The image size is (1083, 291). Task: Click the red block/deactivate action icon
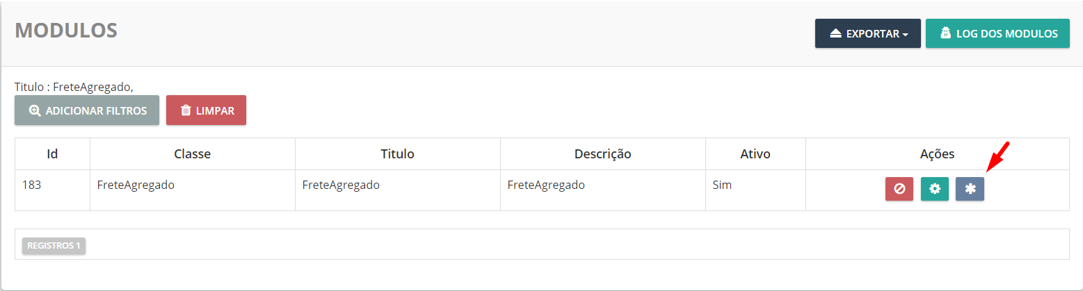pyautogui.click(x=899, y=189)
